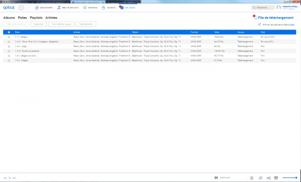The width and height of the screenshot is (301, 182).
Task: Open the En Local section
Action: (130, 8)
